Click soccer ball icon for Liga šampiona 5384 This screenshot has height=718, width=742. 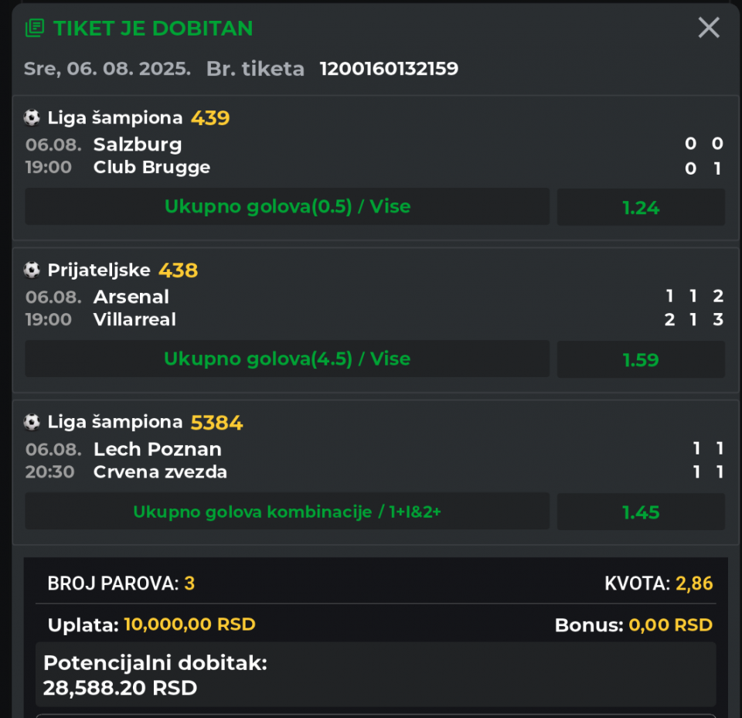point(32,422)
